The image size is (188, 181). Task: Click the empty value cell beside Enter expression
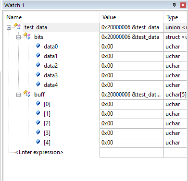coord(132,152)
